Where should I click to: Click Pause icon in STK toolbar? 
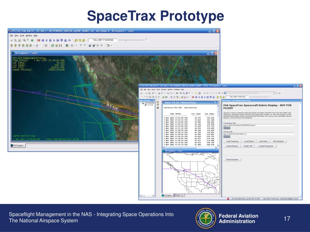point(202,97)
